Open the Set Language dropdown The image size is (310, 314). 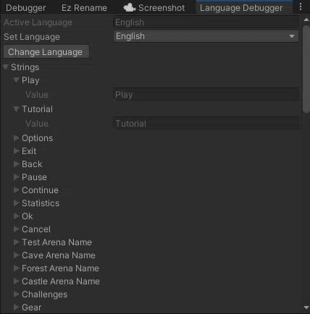(206, 36)
